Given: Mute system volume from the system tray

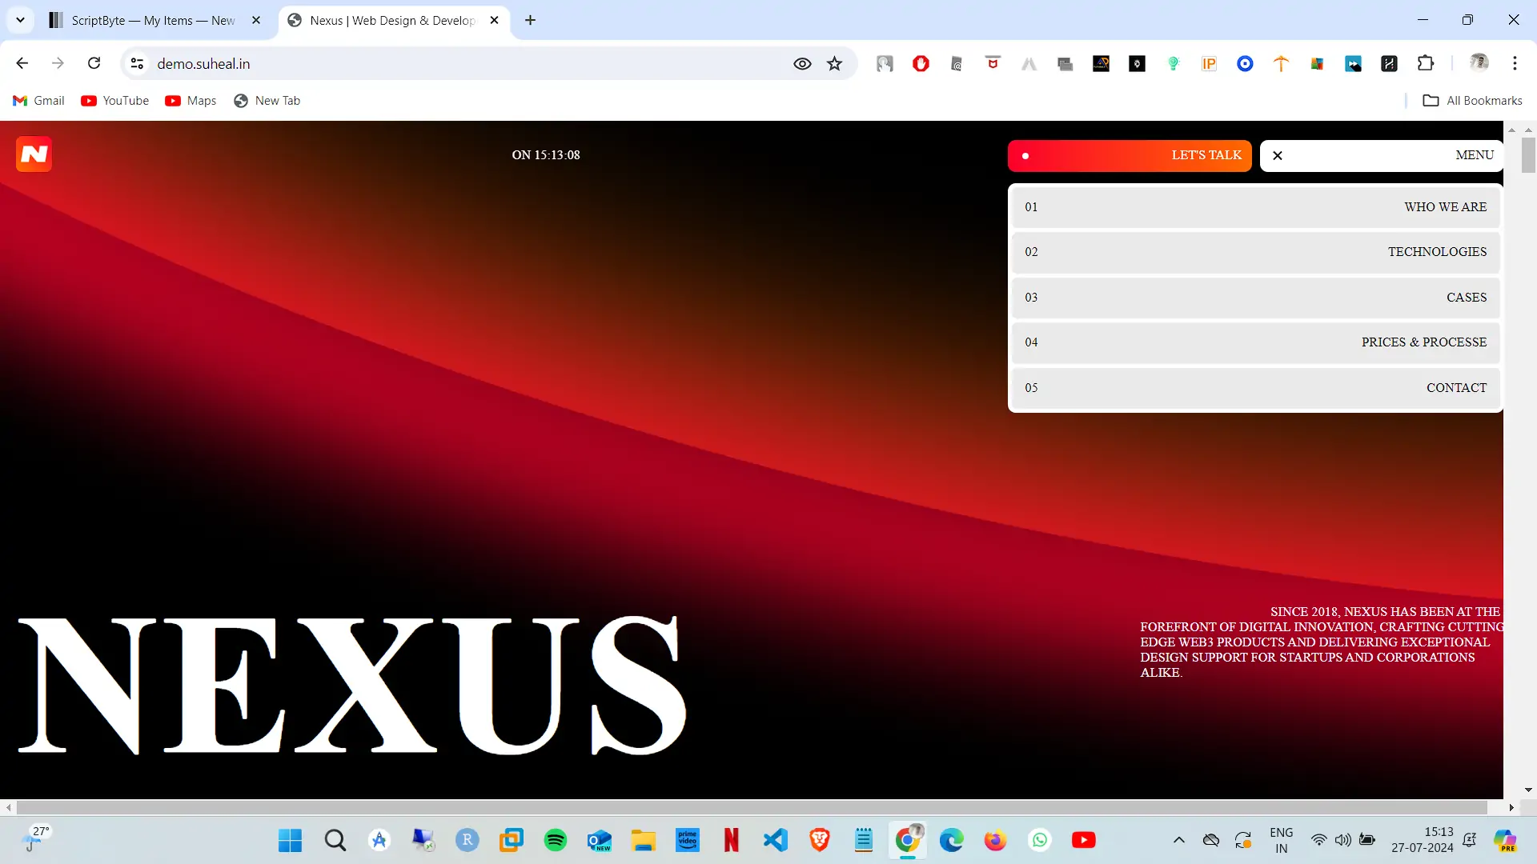Looking at the screenshot, I should coord(1342,840).
